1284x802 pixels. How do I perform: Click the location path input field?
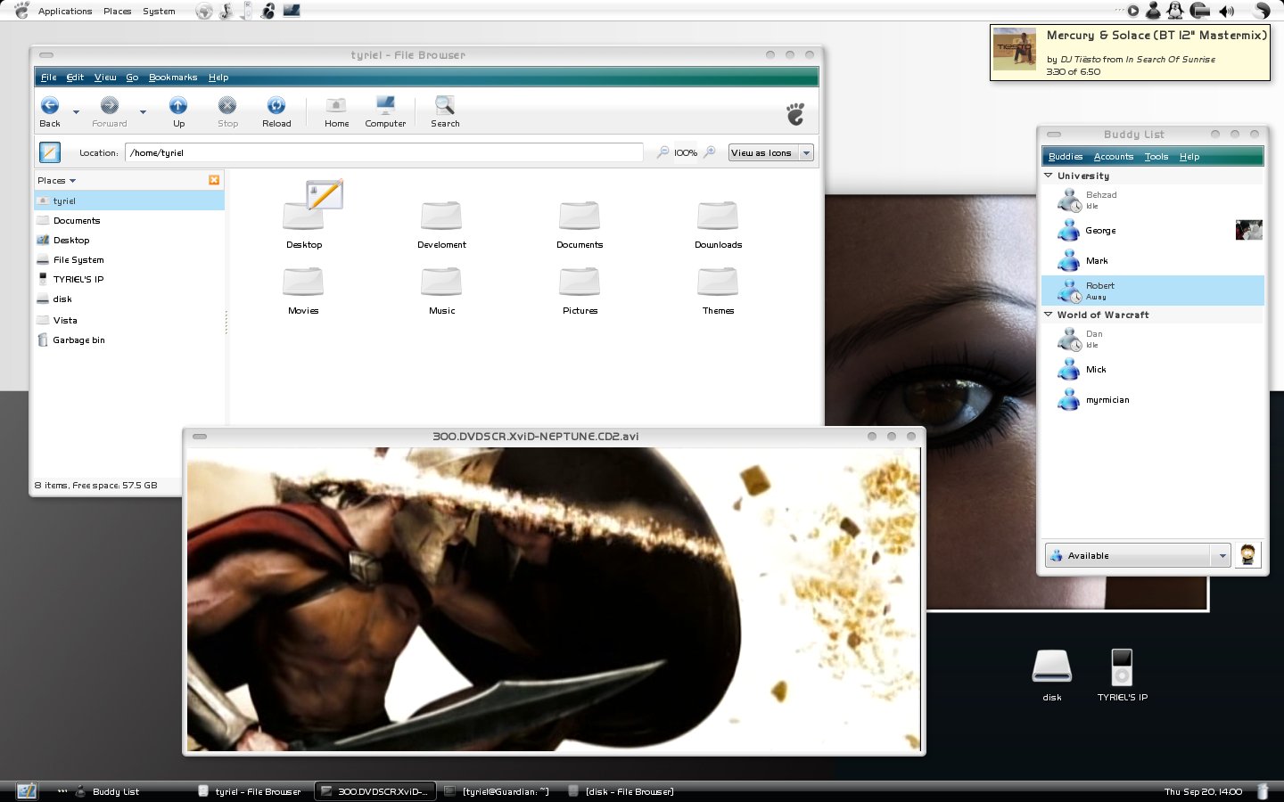pos(384,152)
